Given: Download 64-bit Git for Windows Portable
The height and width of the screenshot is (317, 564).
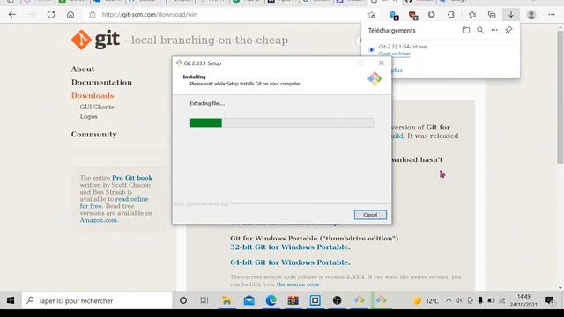Looking at the screenshot, I should pos(290,262).
